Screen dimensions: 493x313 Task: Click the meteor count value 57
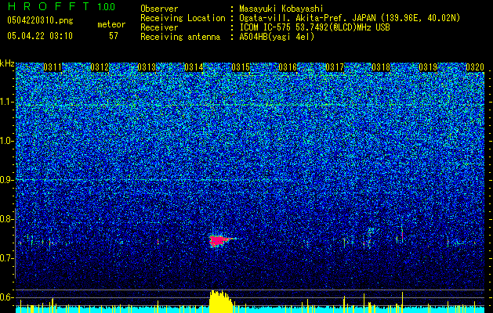point(114,36)
